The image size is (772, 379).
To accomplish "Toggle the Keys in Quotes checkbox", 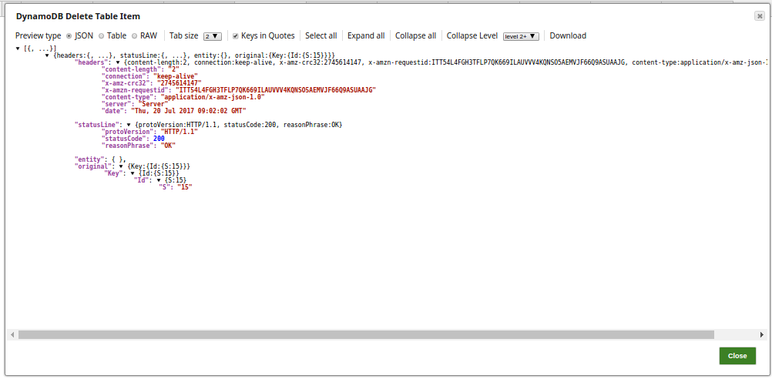I will point(235,36).
